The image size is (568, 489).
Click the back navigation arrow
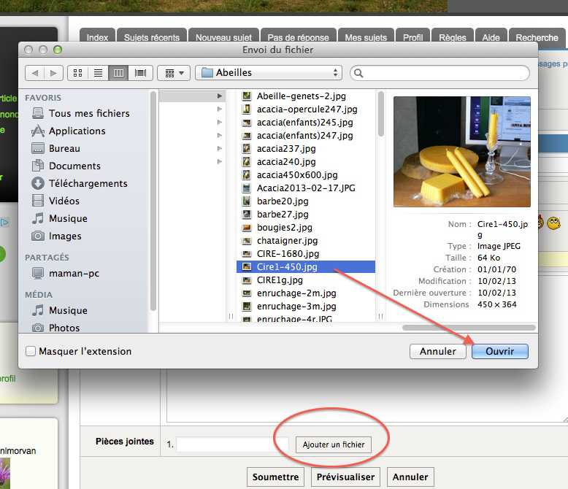click(x=34, y=73)
